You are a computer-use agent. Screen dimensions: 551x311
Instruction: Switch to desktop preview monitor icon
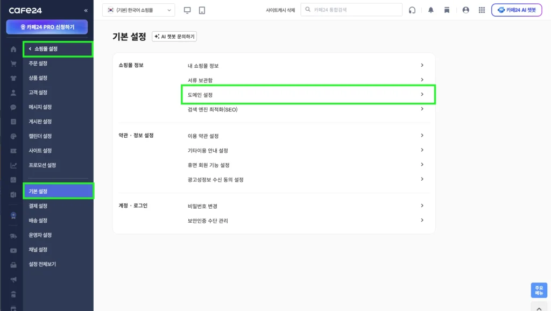click(x=187, y=10)
